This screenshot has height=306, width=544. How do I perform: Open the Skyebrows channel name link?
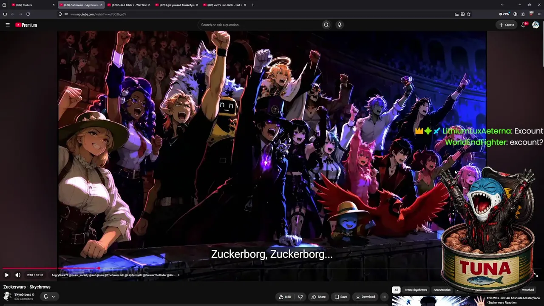click(23, 295)
